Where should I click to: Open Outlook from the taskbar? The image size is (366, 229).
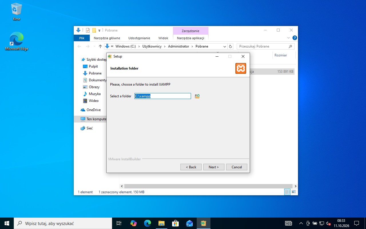click(189, 223)
